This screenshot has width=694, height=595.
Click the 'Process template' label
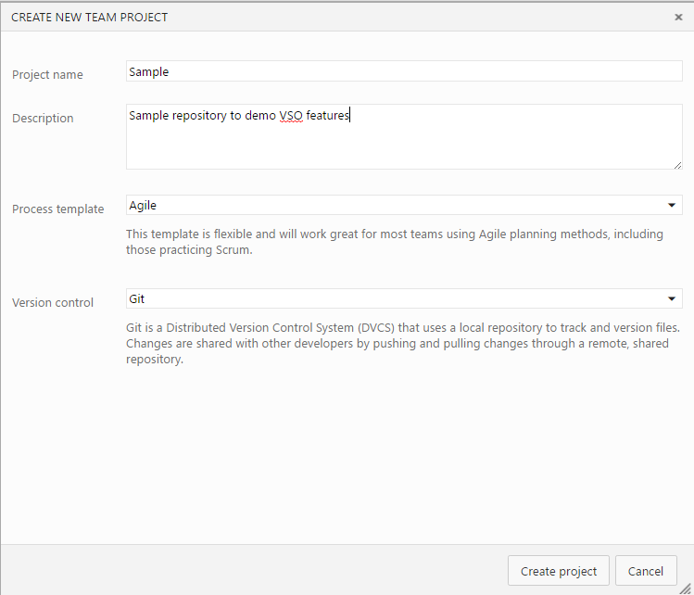pos(57,209)
